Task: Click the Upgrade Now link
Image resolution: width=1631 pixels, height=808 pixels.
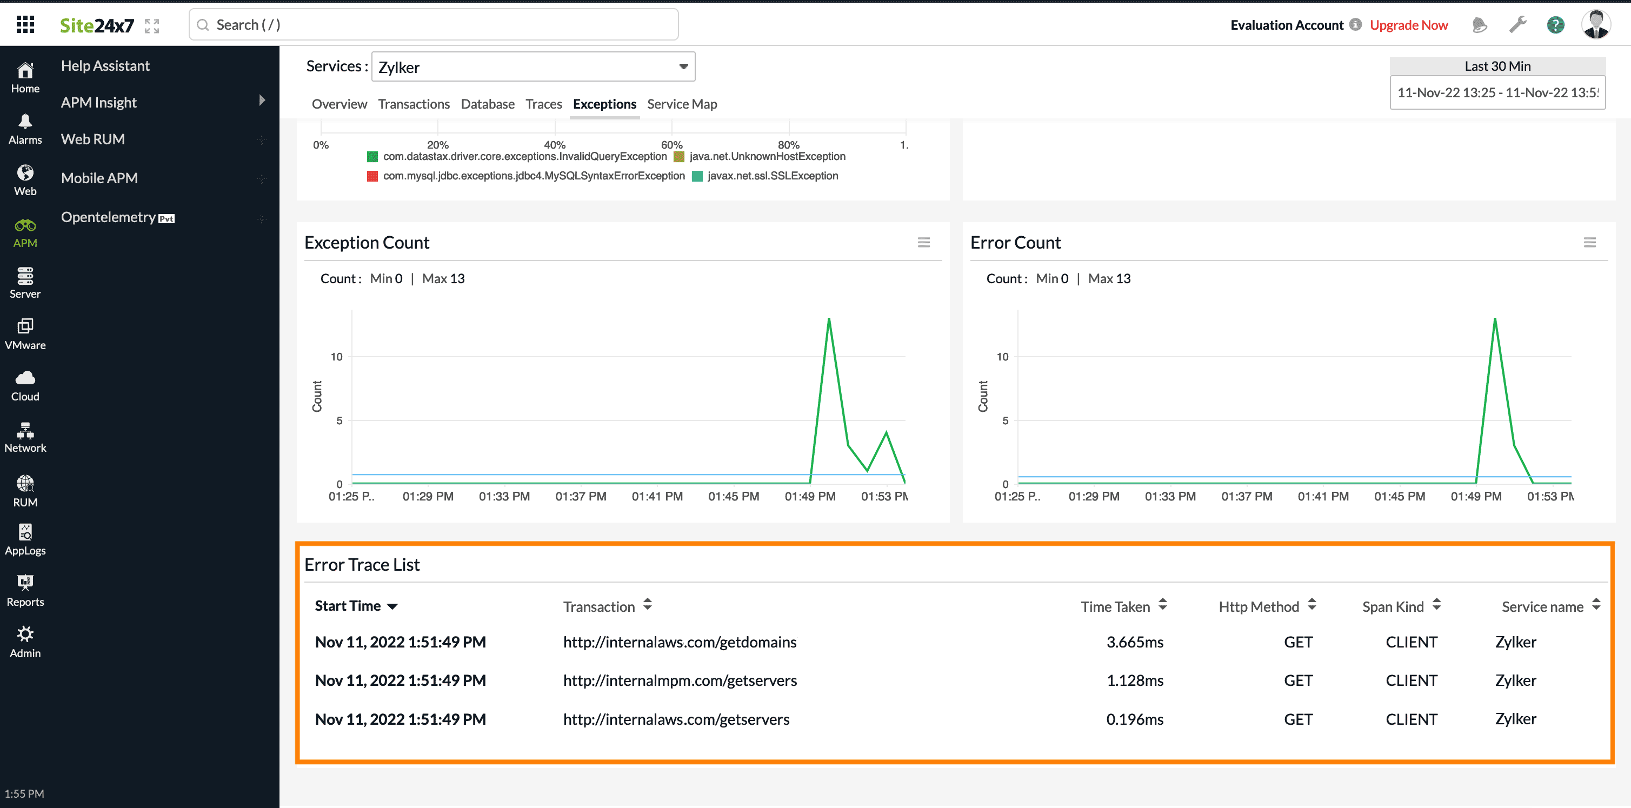Action: (x=1408, y=25)
